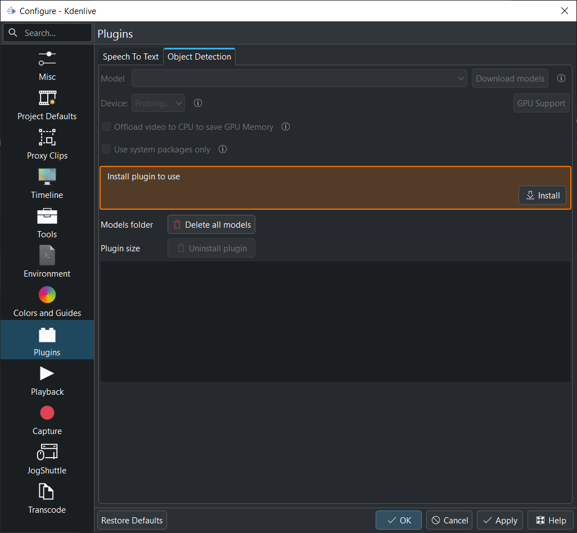The width and height of the screenshot is (577, 533).
Task: Open JogShuttle configuration
Action: pyautogui.click(x=47, y=459)
